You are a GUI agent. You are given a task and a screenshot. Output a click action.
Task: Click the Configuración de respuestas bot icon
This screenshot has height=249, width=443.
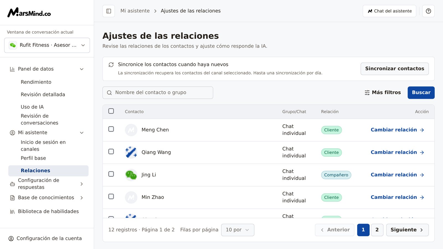click(x=12, y=184)
